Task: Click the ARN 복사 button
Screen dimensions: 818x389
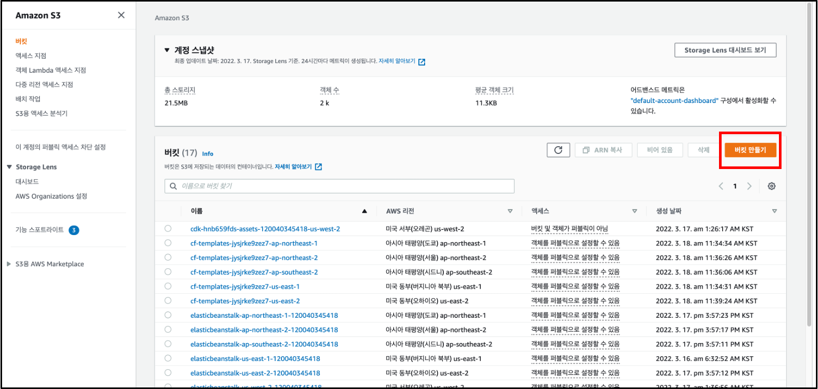Action: 603,150
